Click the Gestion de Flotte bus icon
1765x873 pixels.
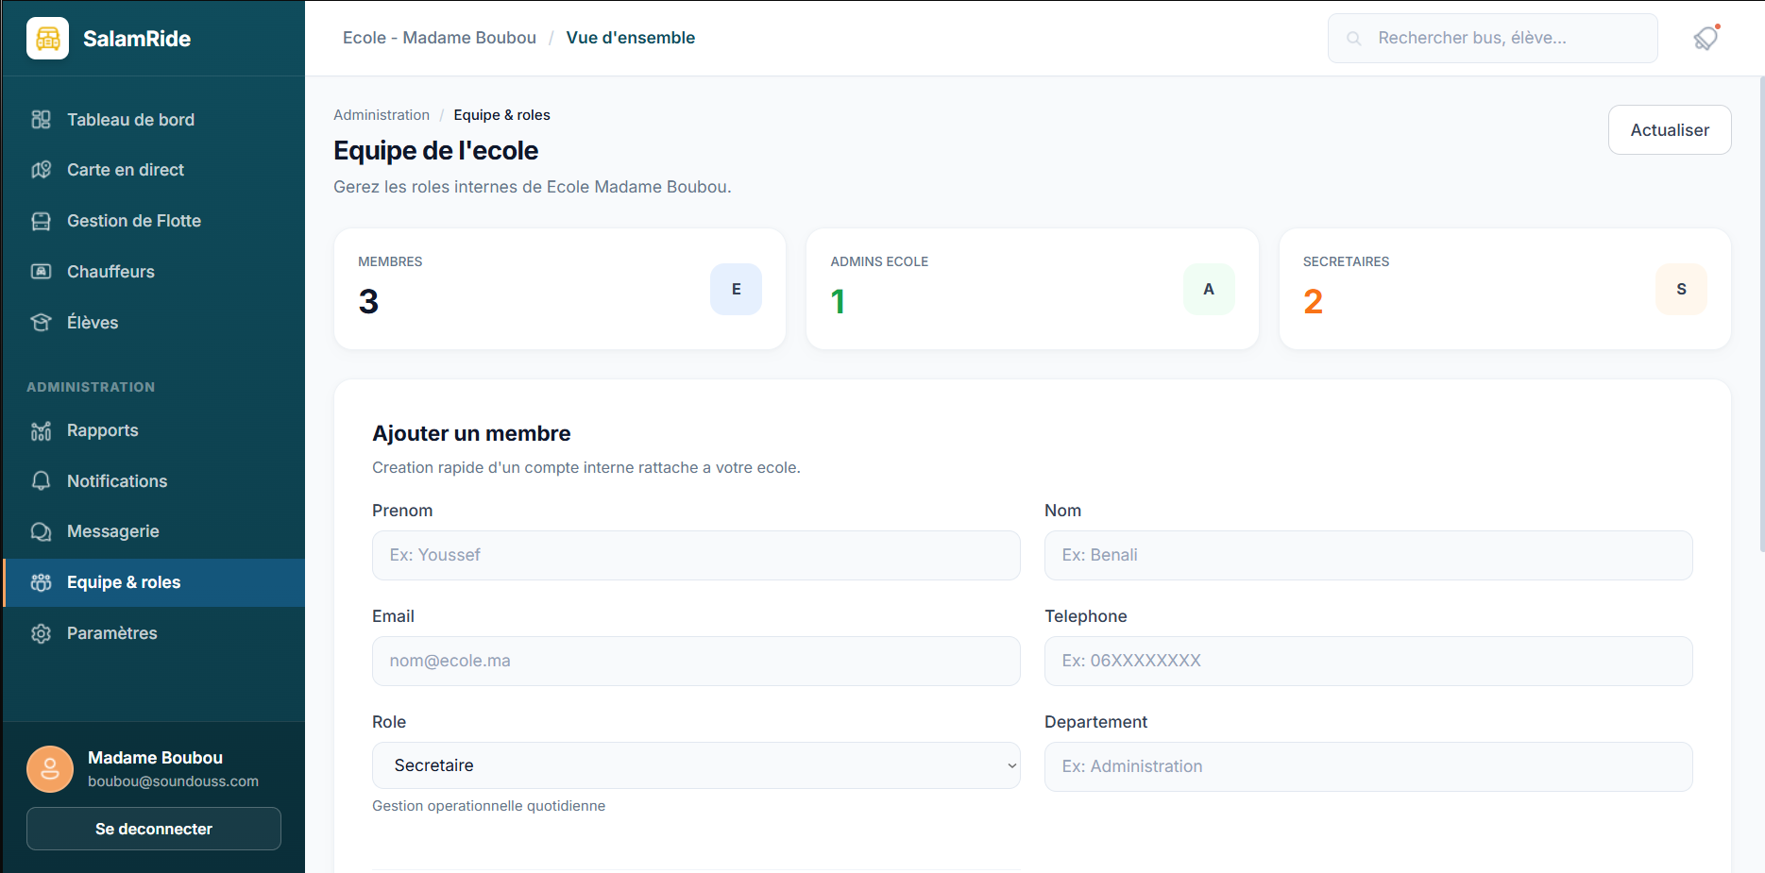tap(41, 221)
